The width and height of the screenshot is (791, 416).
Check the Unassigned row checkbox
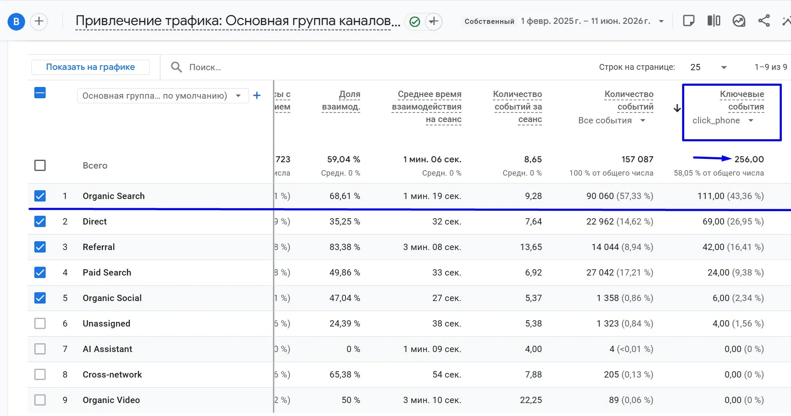(x=40, y=324)
